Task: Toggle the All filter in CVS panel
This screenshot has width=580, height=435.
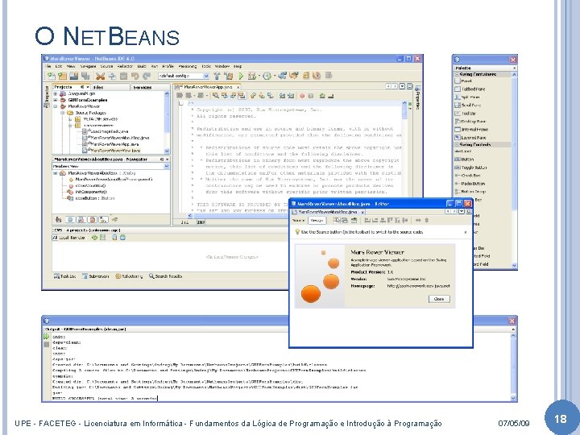Action: pyautogui.click(x=56, y=238)
